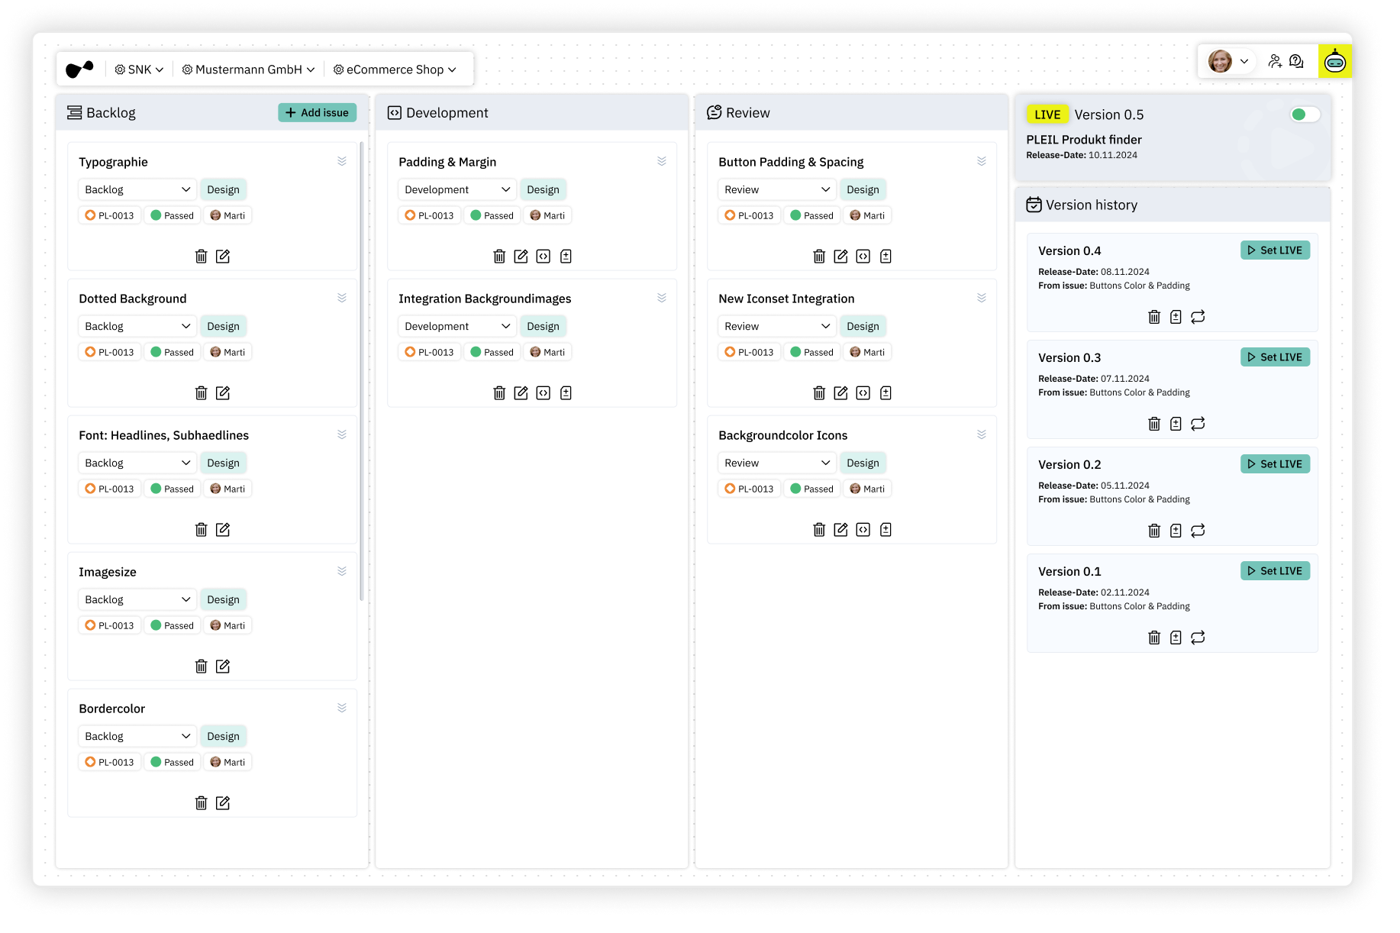Delete the Imagesize issue
This screenshot has height=933, width=1400.
click(201, 667)
